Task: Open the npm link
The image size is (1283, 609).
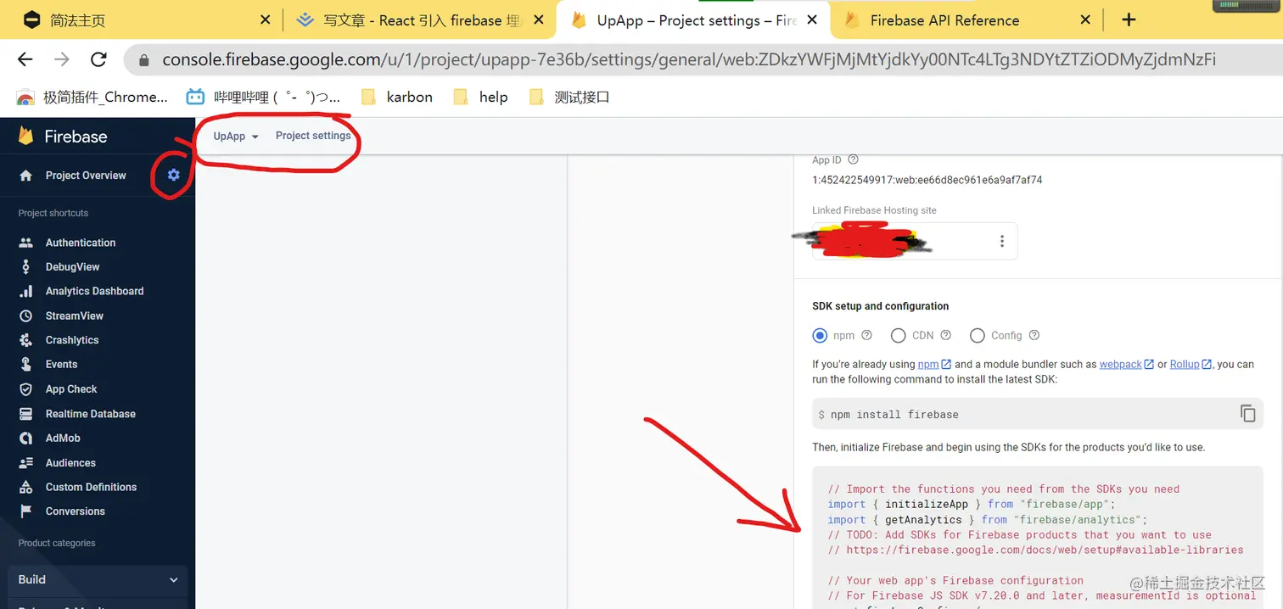Action: pos(933,364)
